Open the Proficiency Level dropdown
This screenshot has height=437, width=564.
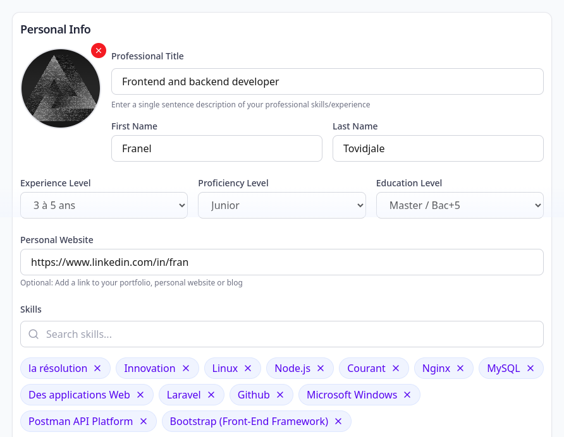[281, 205]
